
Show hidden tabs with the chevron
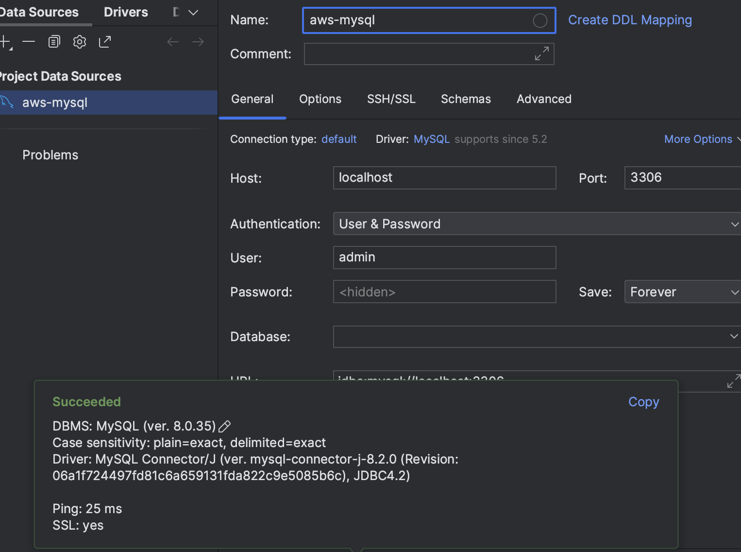tap(193, 13)
